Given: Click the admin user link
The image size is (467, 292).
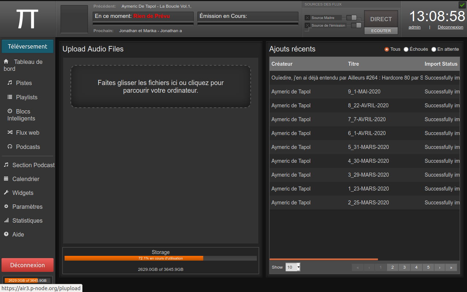Looking at the screenshot, I should [414, 27].
